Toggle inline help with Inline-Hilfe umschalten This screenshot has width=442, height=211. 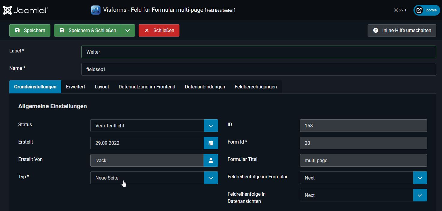(402, 30)
